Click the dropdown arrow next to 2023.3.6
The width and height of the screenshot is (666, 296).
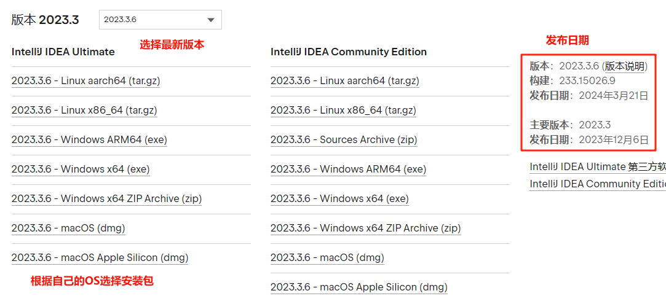tap(211, 20)
